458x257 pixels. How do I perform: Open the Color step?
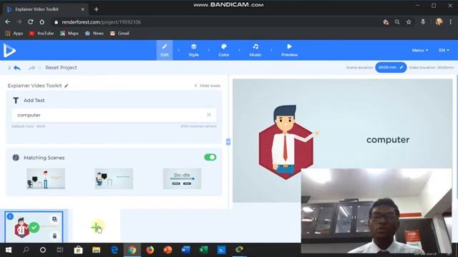[224, 50]
